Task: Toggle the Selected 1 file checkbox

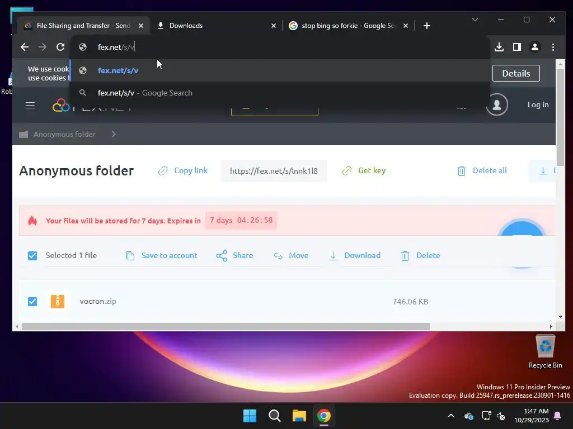Action: [x=32, y=256]
